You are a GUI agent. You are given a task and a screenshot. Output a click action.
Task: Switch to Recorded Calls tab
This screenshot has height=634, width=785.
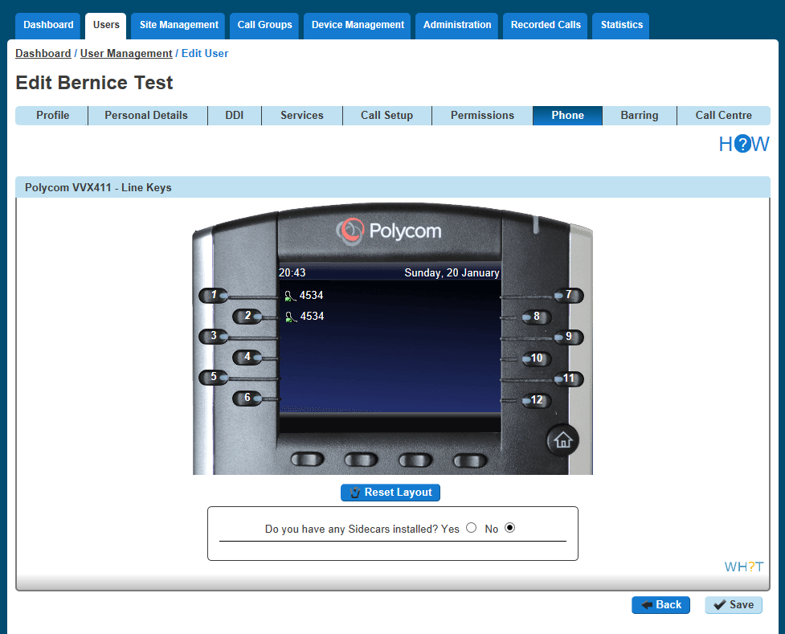point(546,26)
